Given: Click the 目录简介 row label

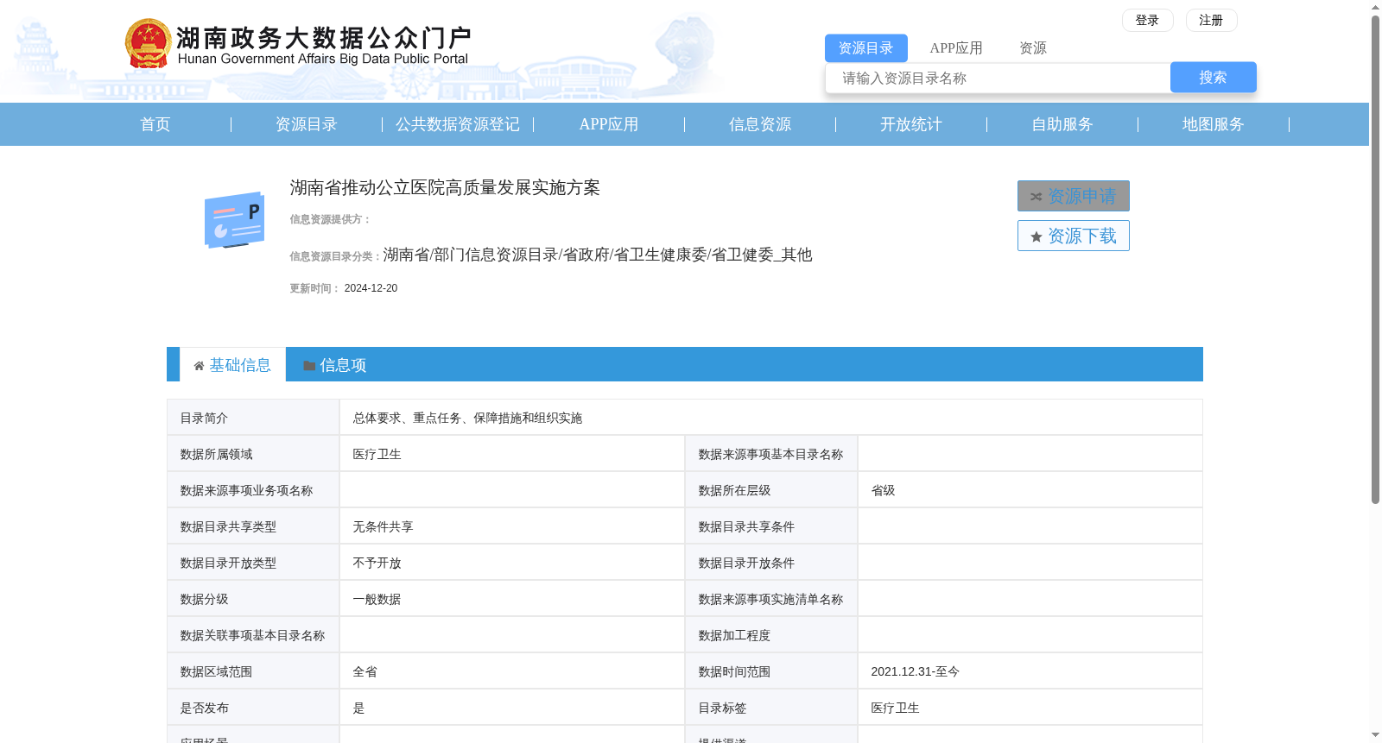Looking at the screenshot, I should (204, 418).
